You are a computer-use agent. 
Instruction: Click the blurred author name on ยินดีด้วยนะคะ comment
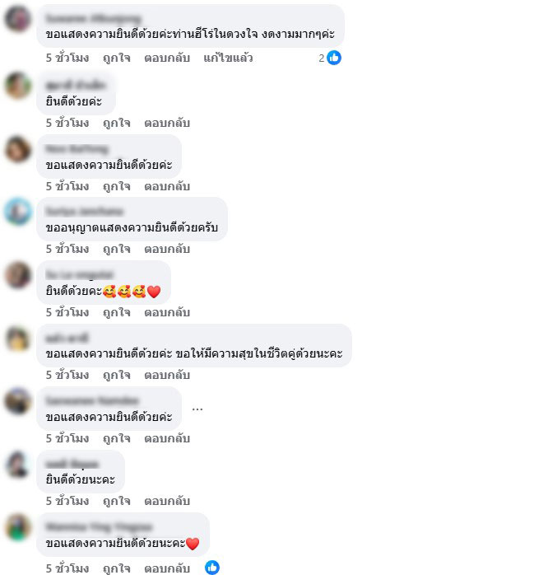pyautogui.click(x=72, y=464)
